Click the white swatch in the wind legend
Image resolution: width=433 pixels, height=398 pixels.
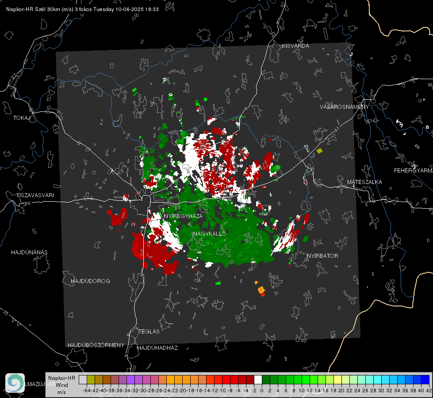258,379
